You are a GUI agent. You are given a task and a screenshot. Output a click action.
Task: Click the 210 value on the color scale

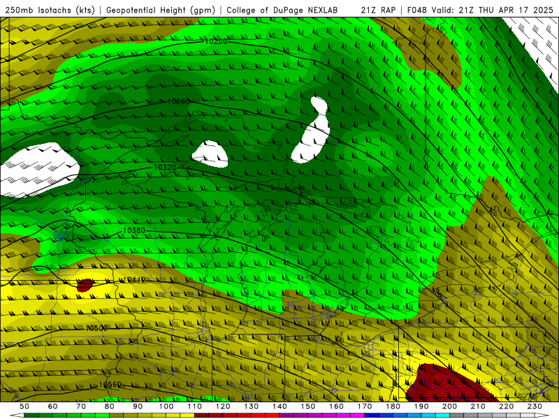pyautogui.click(x=479, y=406)
